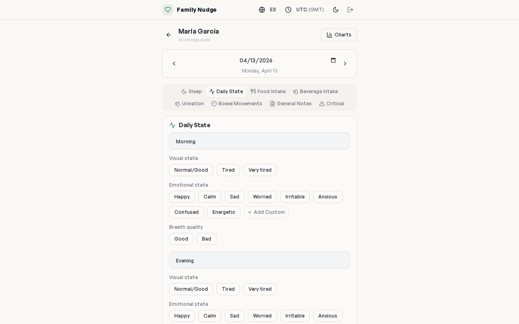519x324 pixels.
Task: Click the logout icon in the top bar
Action: point(350,10)
